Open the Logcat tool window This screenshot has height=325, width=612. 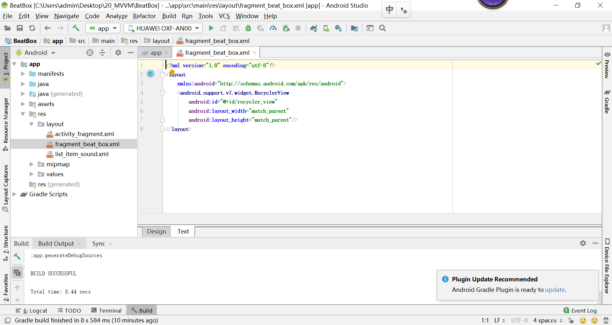32,310
